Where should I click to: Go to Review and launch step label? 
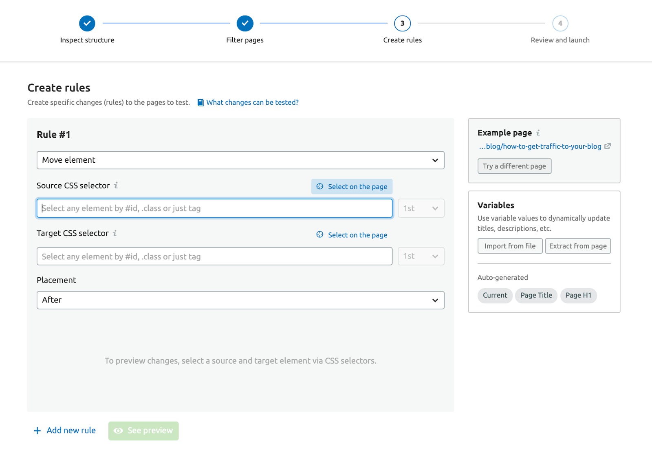tap(560, 40)
